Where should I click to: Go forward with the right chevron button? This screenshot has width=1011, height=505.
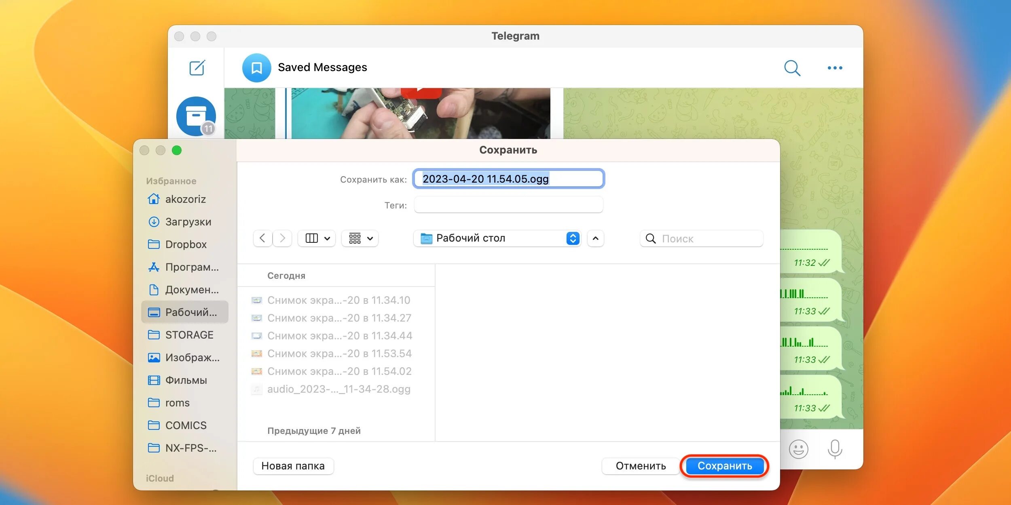(282, 238)
